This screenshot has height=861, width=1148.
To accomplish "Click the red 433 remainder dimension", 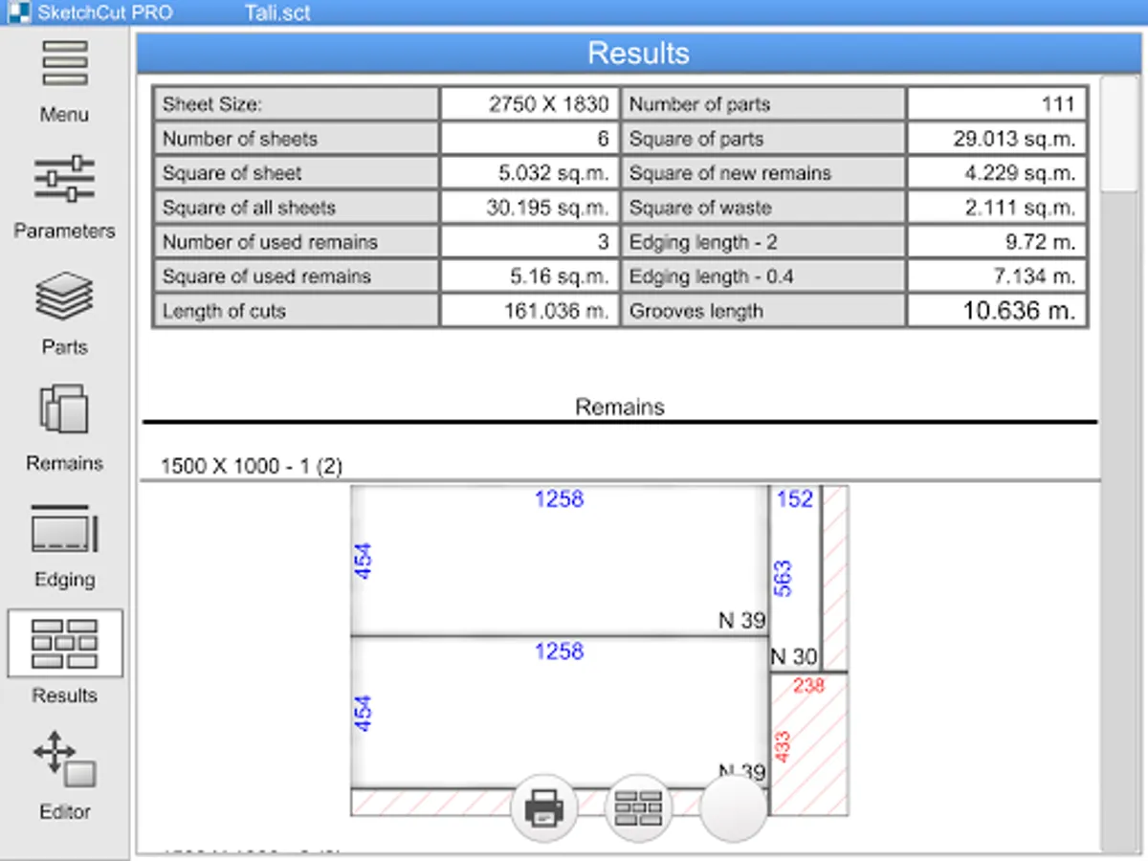I will coord(783,747).
